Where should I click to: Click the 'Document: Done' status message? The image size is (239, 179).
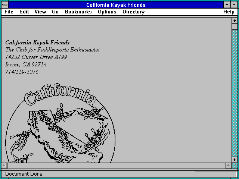coord(24,174)
